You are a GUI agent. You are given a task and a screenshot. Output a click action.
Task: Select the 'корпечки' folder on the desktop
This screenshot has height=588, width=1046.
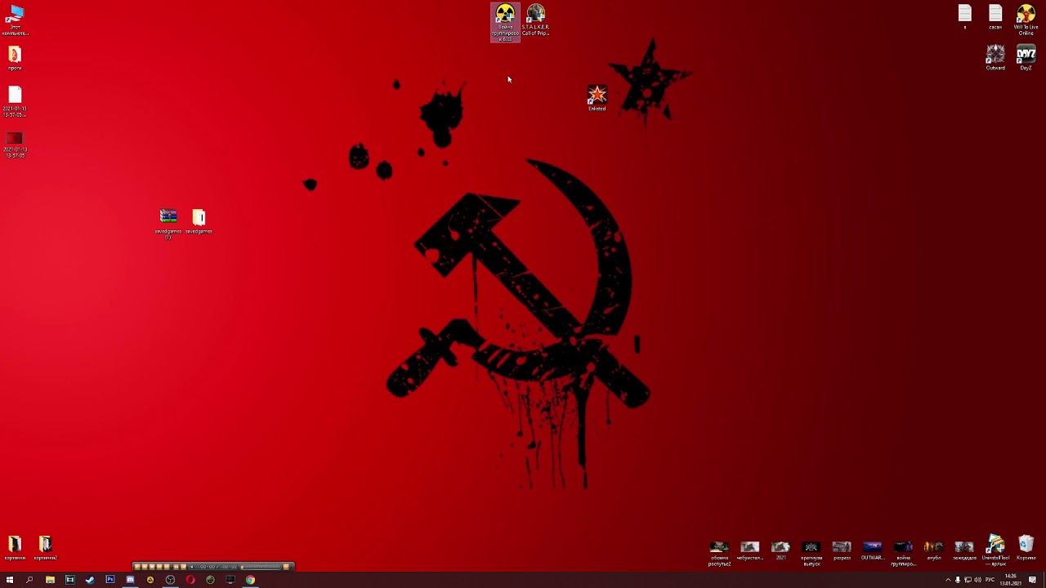coord(15,548)
